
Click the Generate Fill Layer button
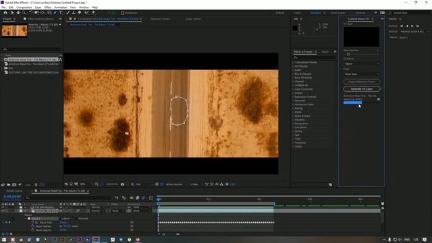tap(362, 89)
